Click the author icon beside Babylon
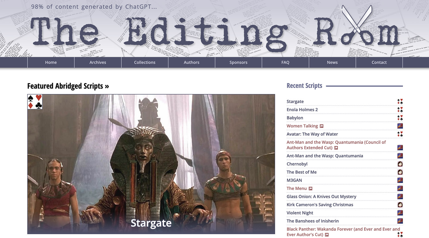429x238 pixels. point(400,118)
